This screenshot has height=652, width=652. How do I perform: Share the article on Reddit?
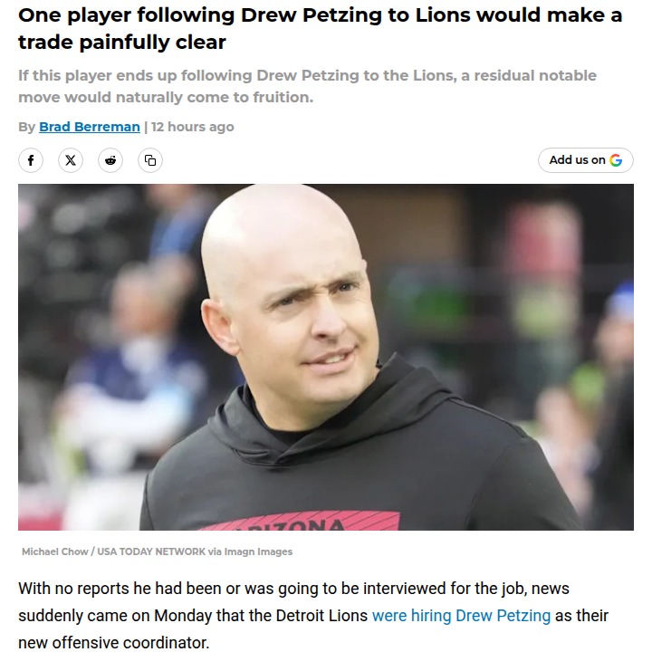point(110,160)
